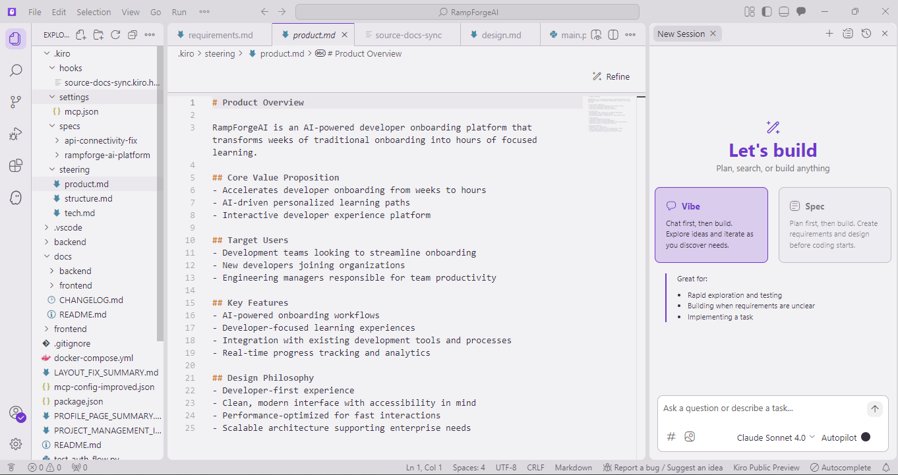898x475 pixels.
Task: Select the Vibe mode card
Action: pos(711,225)
